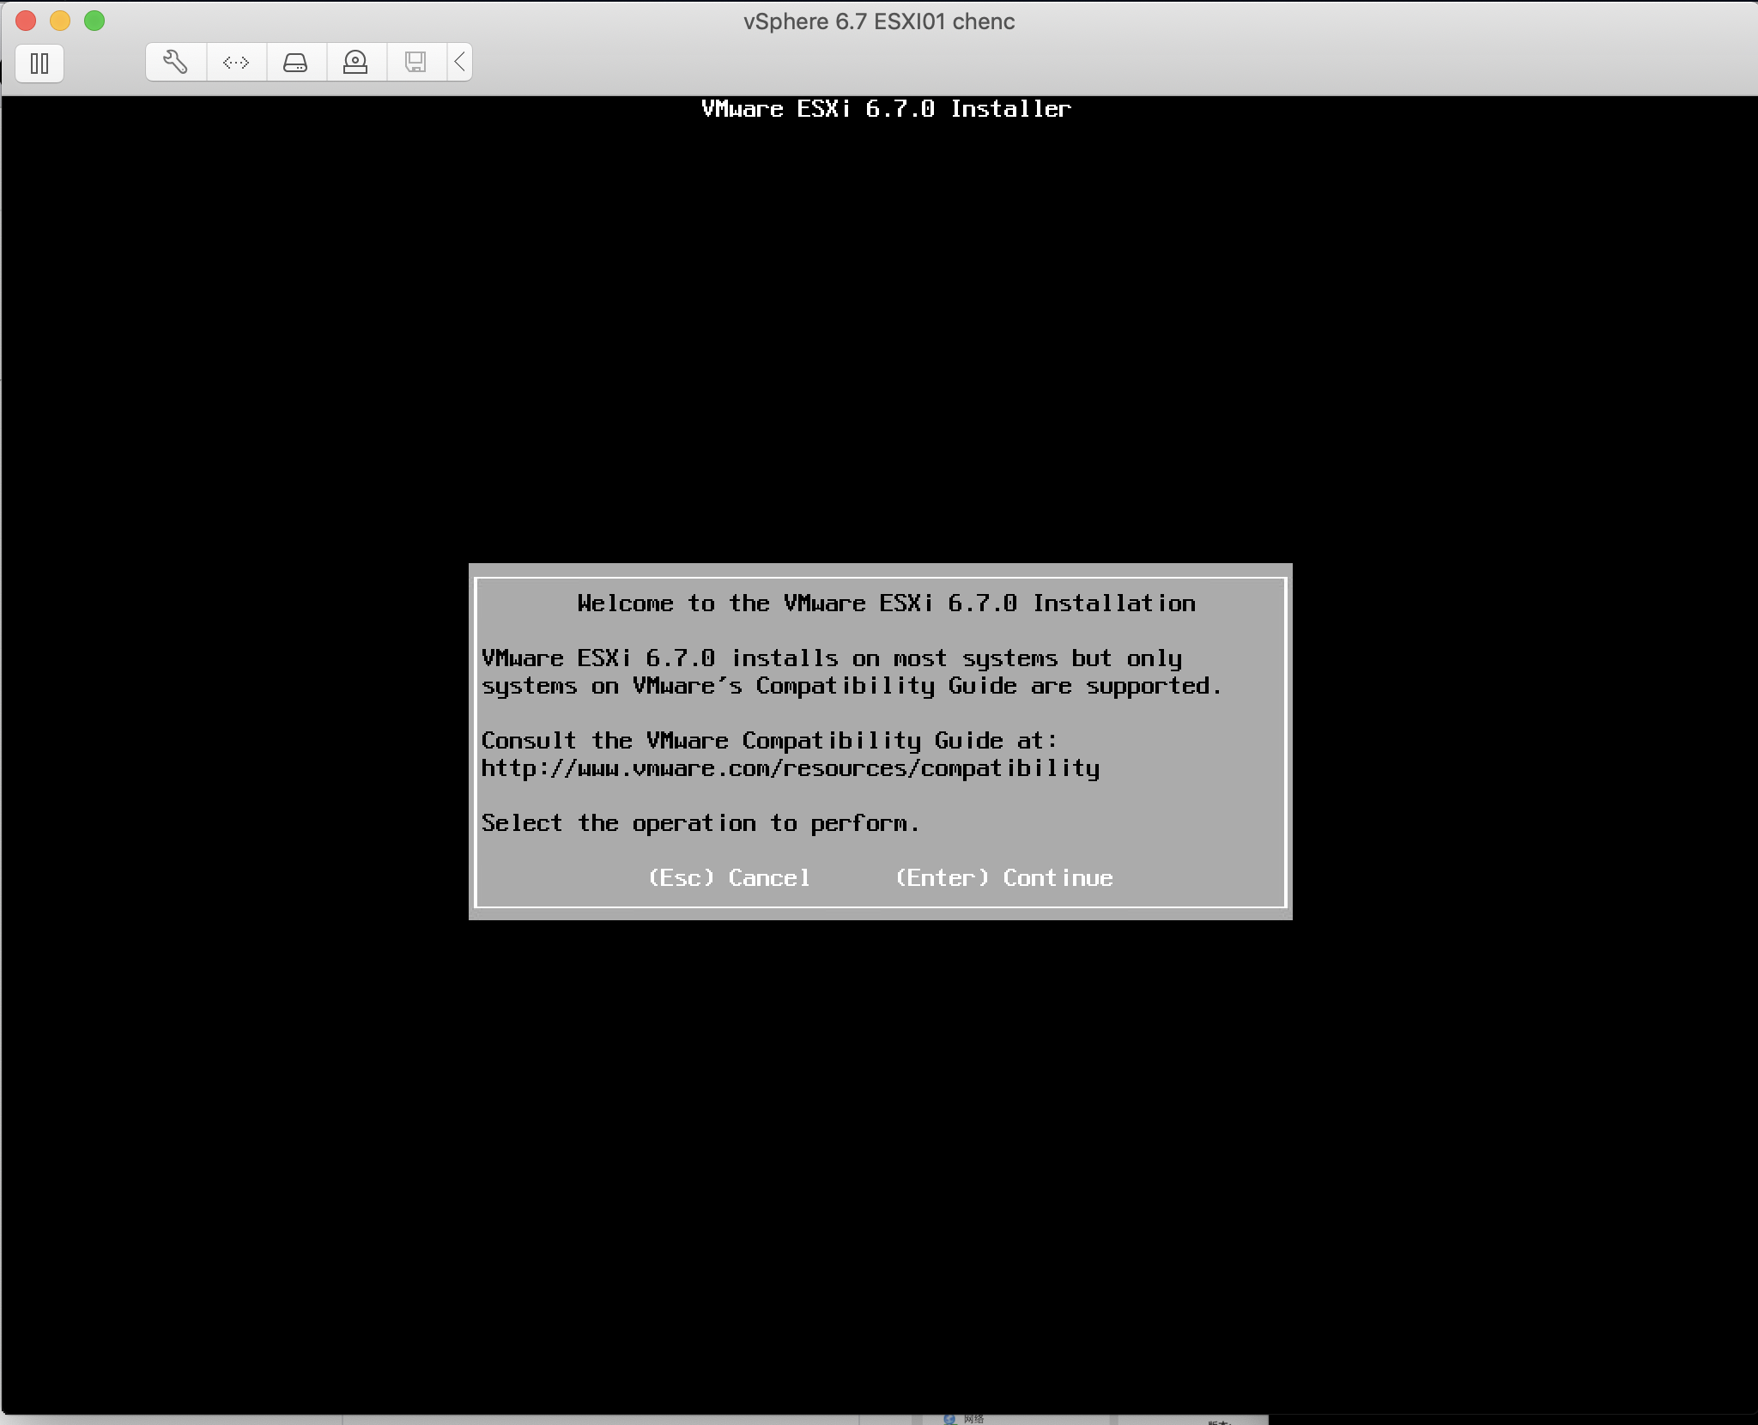This screenshot has width=1758, height=1425.
Task: Pause the virtual machine
Action: (39, 63)
